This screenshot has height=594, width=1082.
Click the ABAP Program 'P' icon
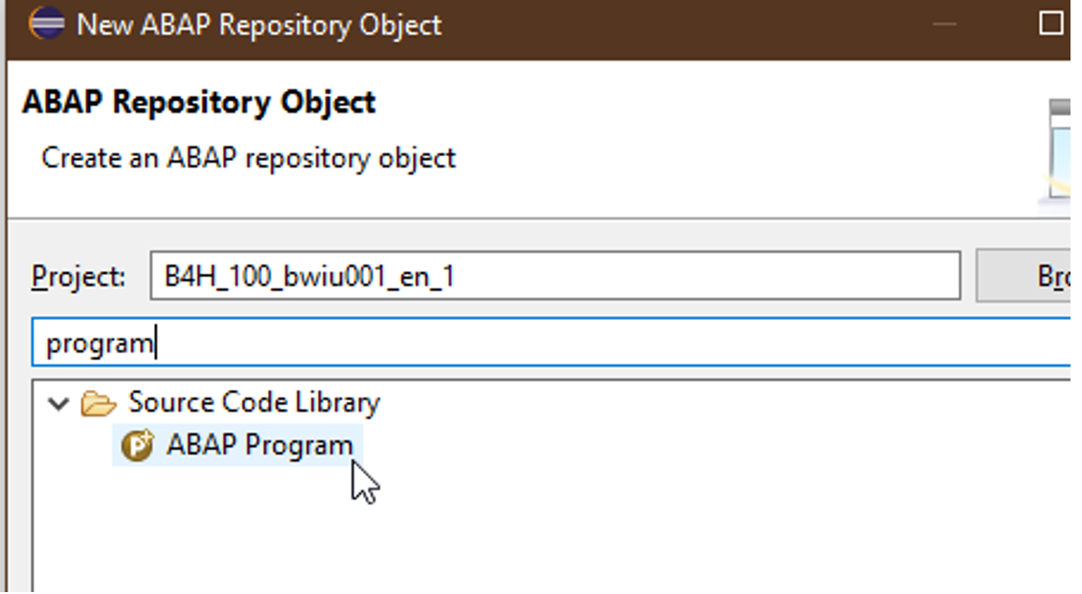[x=137, y=445]
